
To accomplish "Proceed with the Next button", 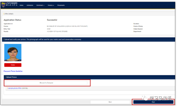I will (153, 102).
